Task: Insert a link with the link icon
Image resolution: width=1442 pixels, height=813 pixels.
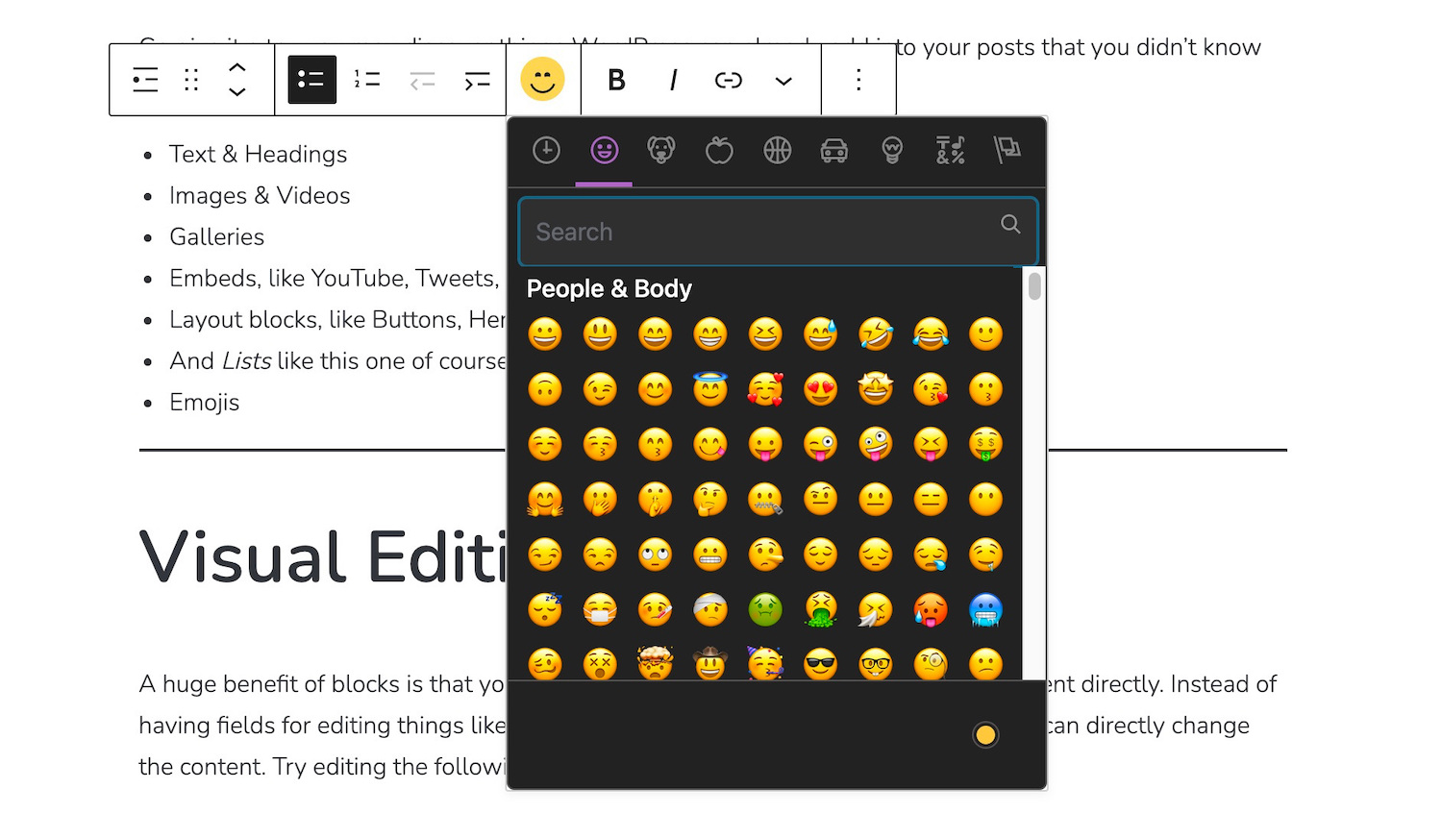Action: [x=729, y=80]
